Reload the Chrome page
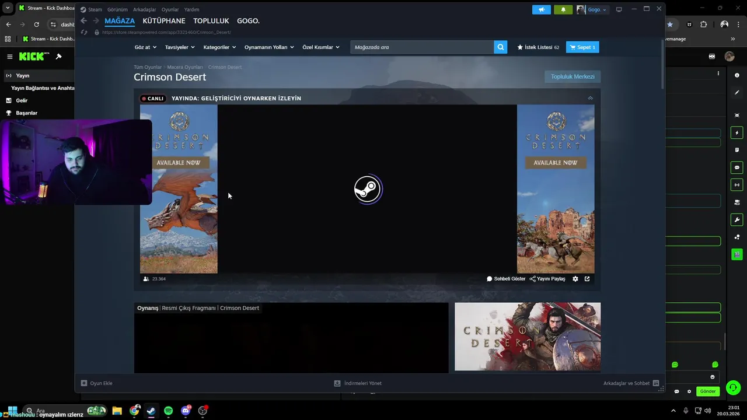 36,24
